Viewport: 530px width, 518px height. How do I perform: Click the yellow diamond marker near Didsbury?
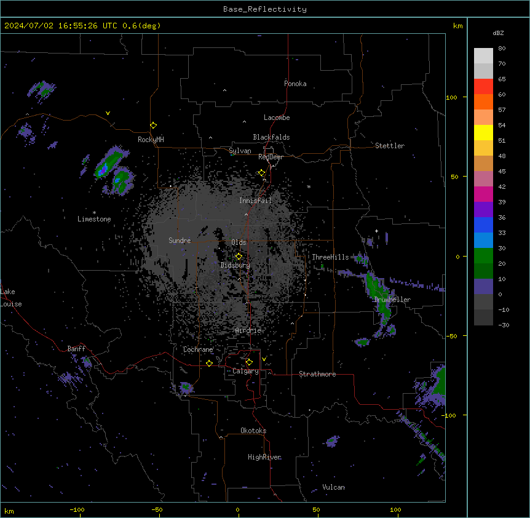(239, 257)
